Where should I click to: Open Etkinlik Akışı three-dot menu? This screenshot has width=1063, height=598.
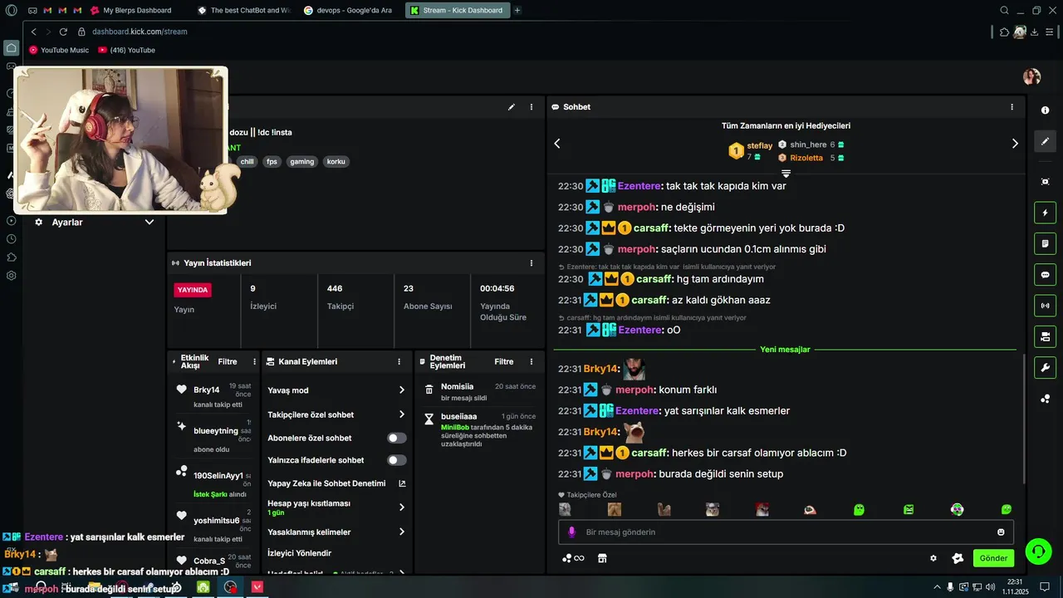point(254,362)
